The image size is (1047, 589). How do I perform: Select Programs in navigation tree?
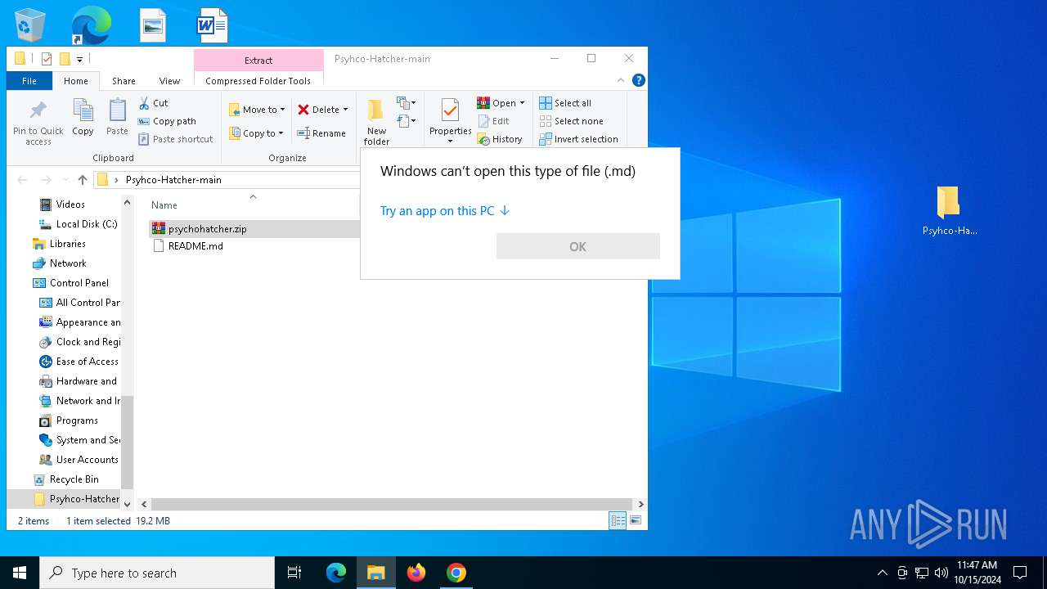click(x=77, y=420)
